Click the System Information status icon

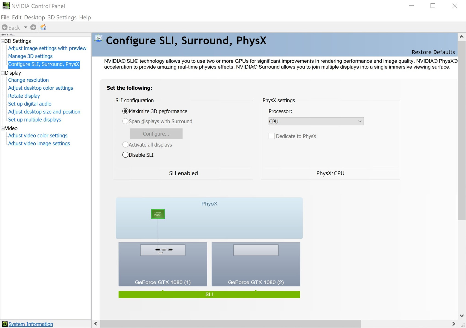5,324
